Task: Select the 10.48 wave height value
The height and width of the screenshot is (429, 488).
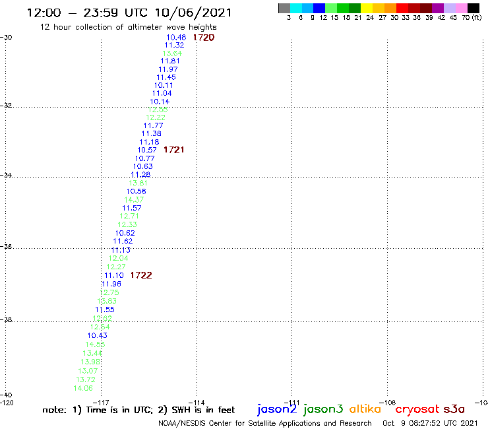Action: click(176, 38)
